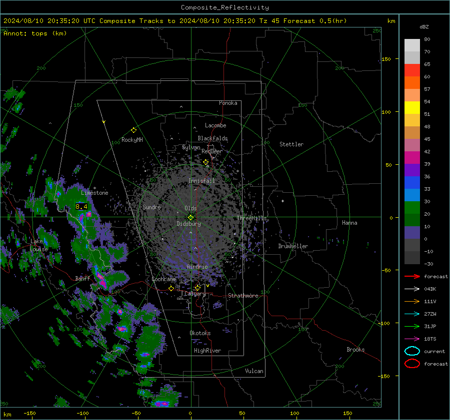This screenshot has height=420, width=450.
Task: Click the yellow swatch between 54 and 51
Action: coord(412,108)
